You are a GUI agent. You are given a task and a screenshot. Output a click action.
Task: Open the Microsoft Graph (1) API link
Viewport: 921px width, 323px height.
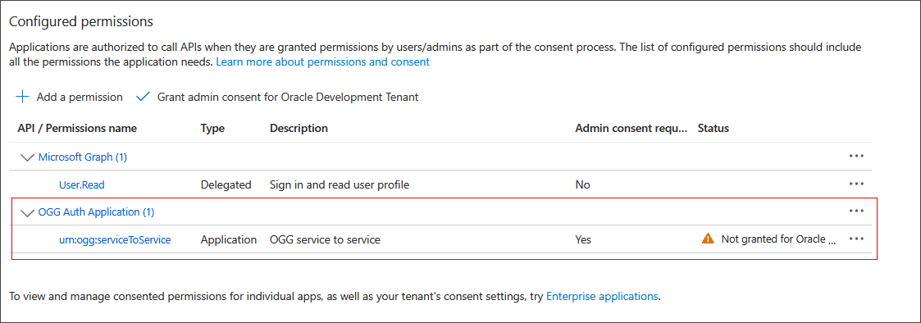tap(83, 157)
